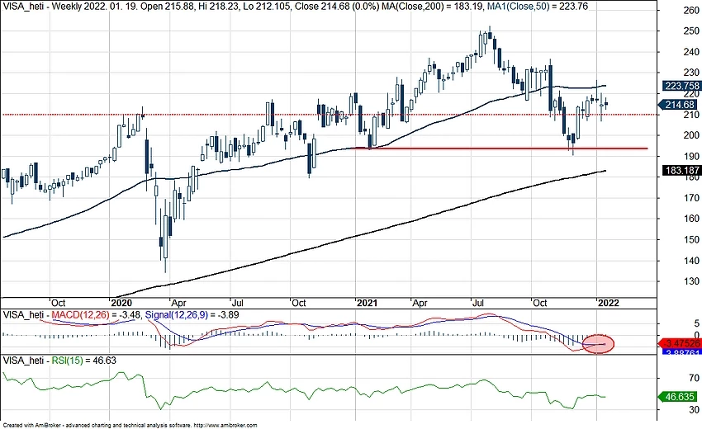Click the 150 price axis label
The image size is (702, 429).
point(691,240)
